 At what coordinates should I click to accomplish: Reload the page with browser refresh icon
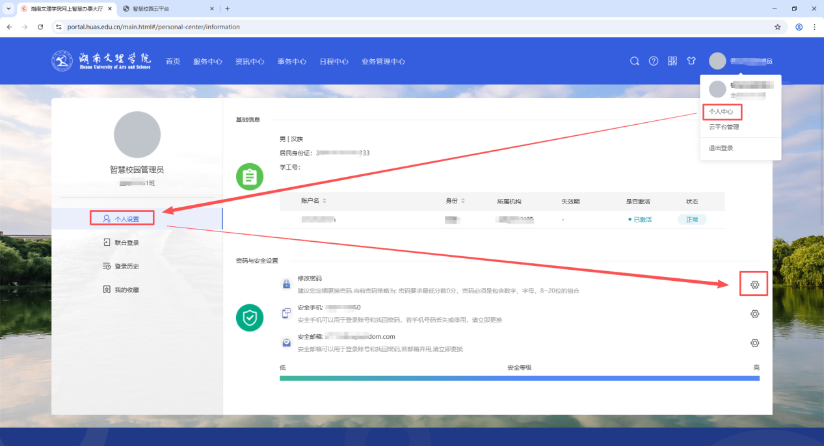coord(40,27)
